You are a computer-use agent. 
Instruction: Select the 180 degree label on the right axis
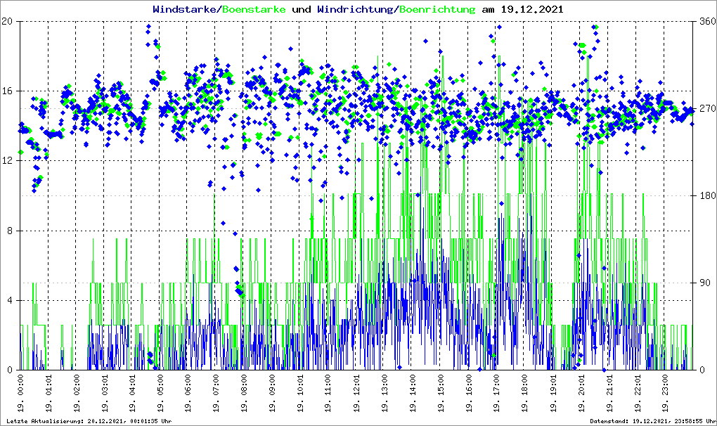click(706, 196)
